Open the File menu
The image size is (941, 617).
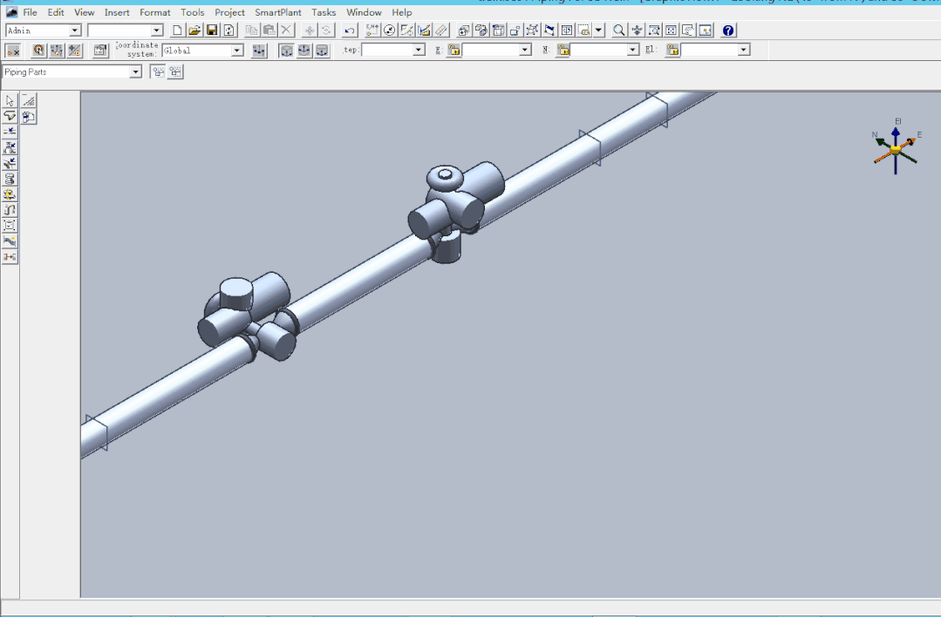pos(30,12)
